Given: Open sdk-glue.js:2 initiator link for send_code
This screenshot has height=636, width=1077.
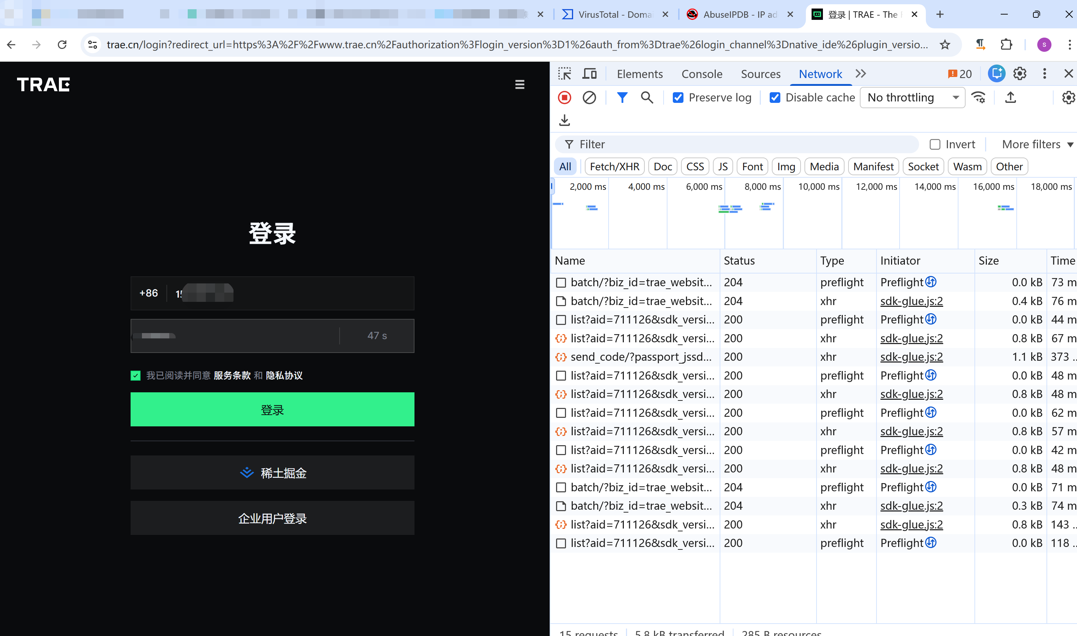Looking at the screenshot, I should 911,357.
